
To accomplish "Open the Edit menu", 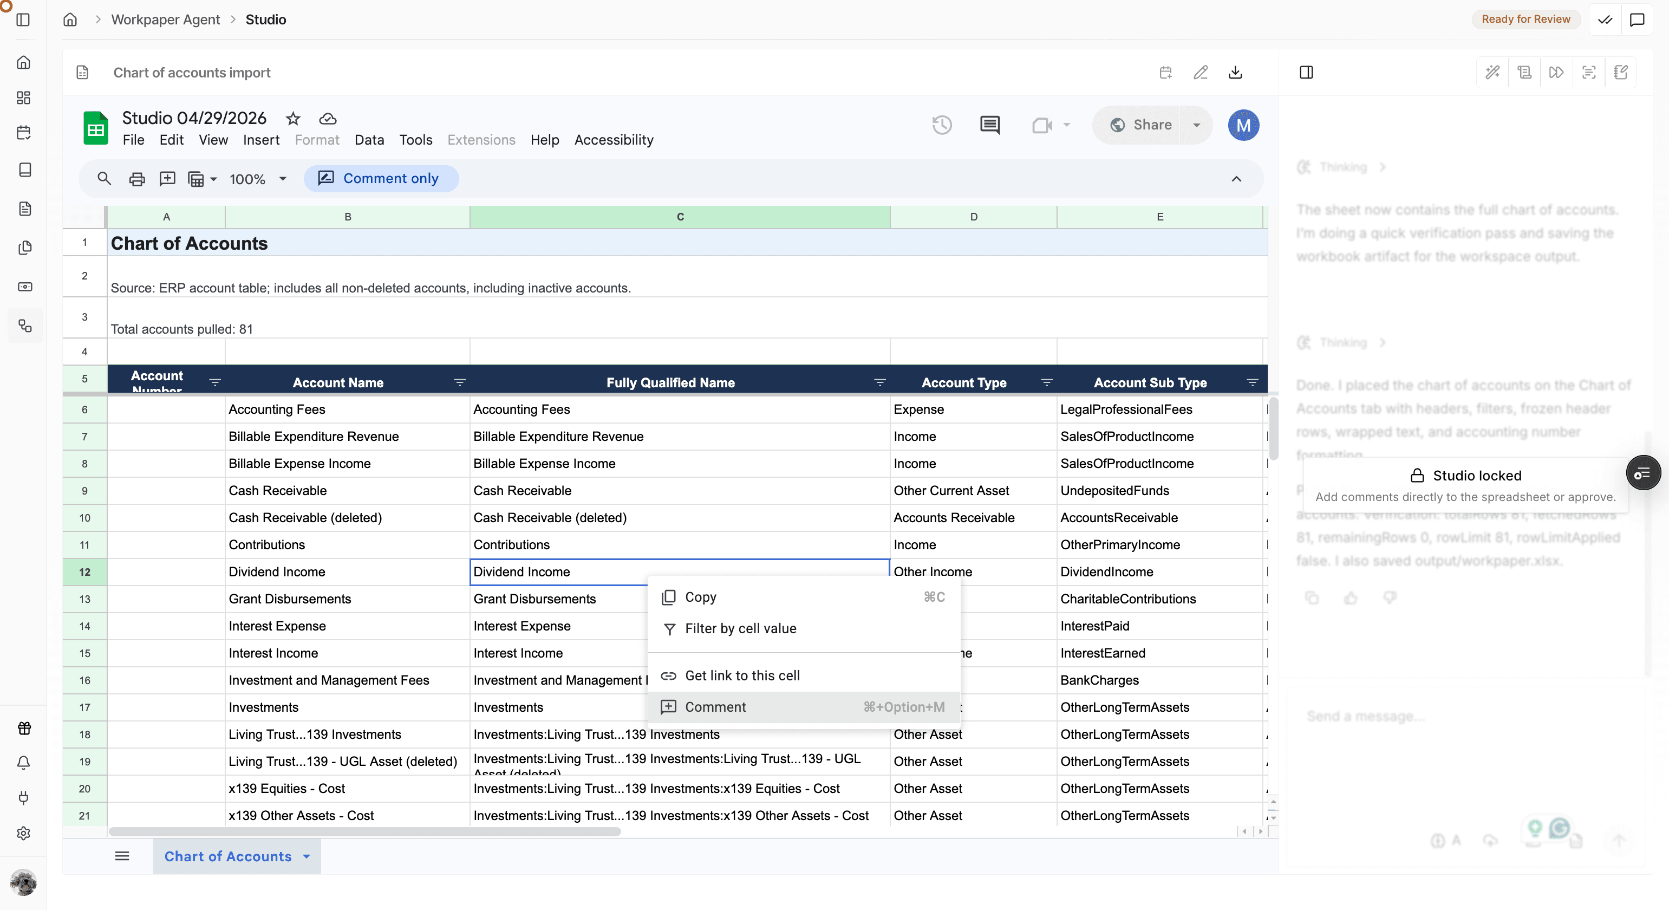I will pyautogui.click(x=172, y=140).
